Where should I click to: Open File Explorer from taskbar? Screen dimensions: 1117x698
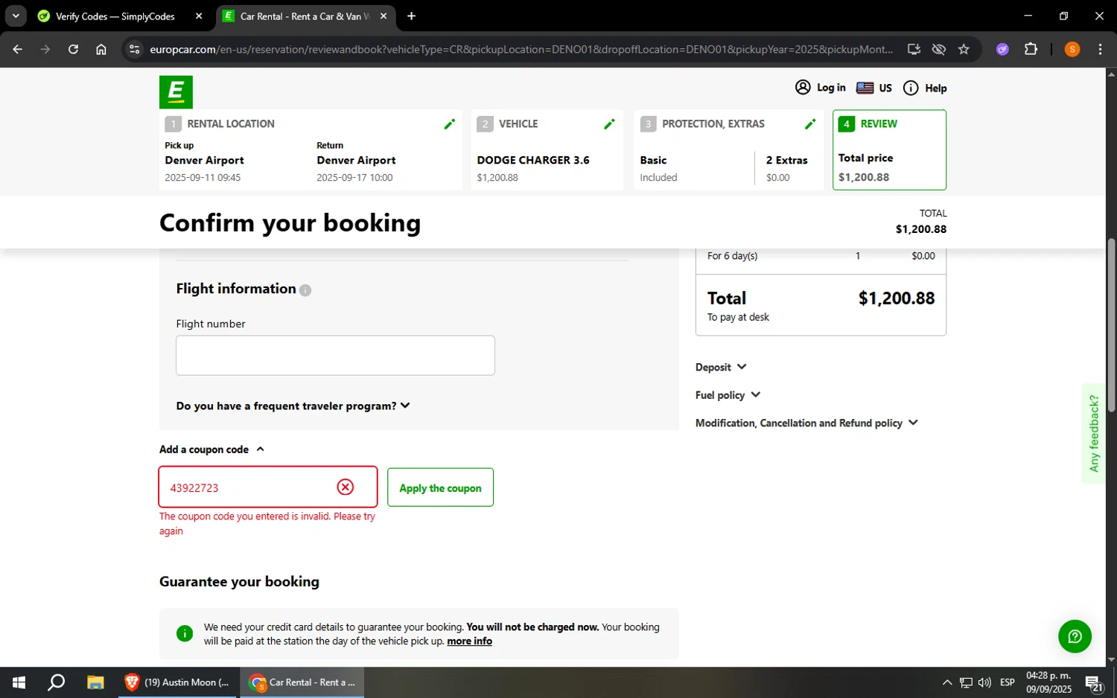point(95,682)
